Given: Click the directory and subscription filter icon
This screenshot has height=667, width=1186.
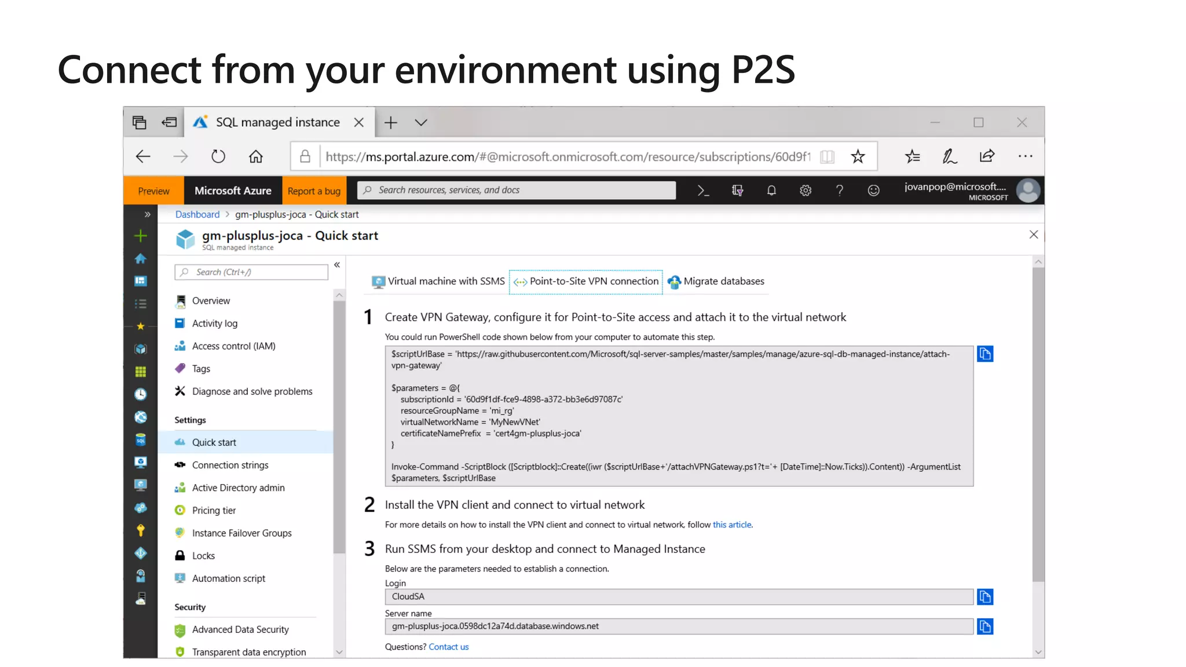Looking at the screenshot, I should [x=737, y=190].
